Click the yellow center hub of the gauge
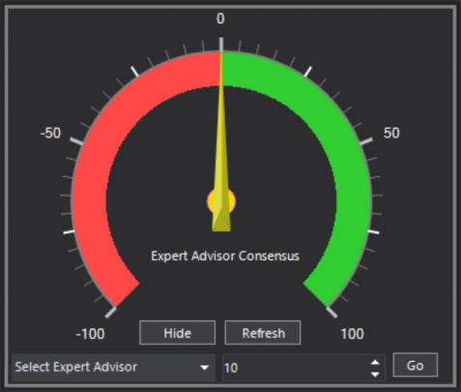This screenshot has height=392, width=461. point(221,201)
